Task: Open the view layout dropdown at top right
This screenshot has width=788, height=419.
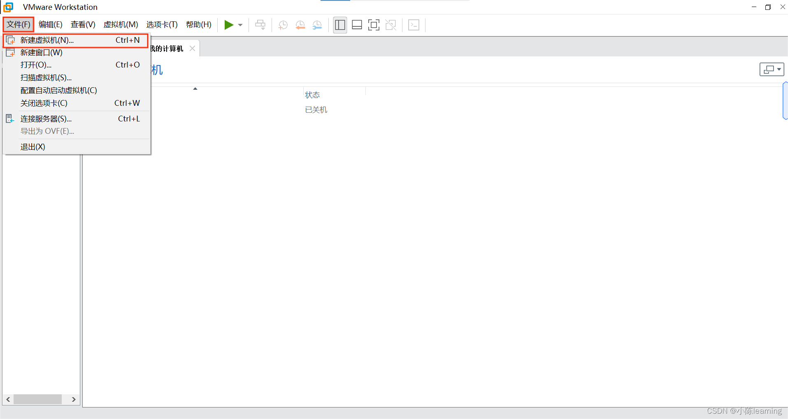Action: (772, 69)
